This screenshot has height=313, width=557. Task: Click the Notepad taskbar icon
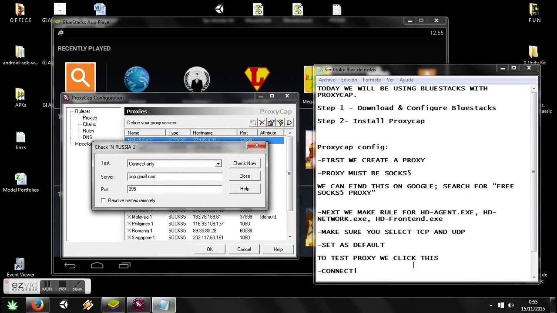tap(164, 305)
